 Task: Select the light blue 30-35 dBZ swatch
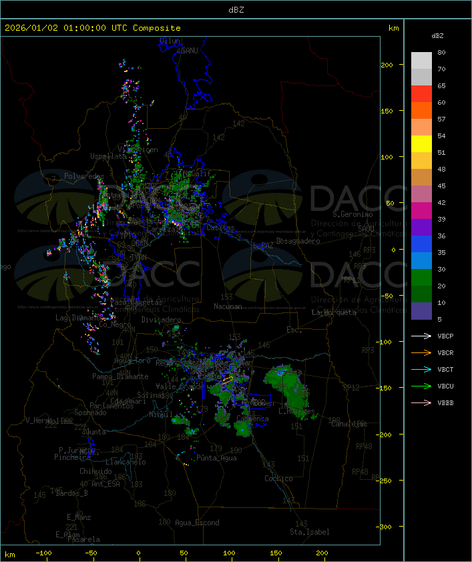click(421, 261)
